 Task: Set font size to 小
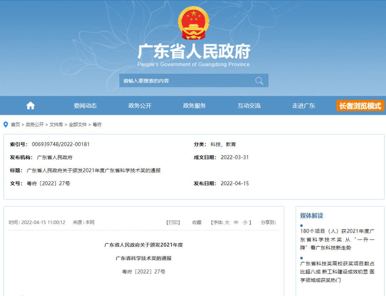pyautogui.click(x=245, y=222)
